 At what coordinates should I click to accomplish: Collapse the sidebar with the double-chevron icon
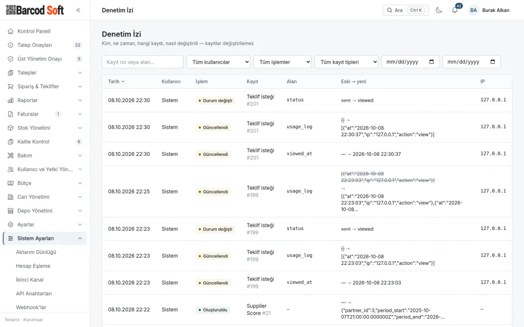pos(78,10)
